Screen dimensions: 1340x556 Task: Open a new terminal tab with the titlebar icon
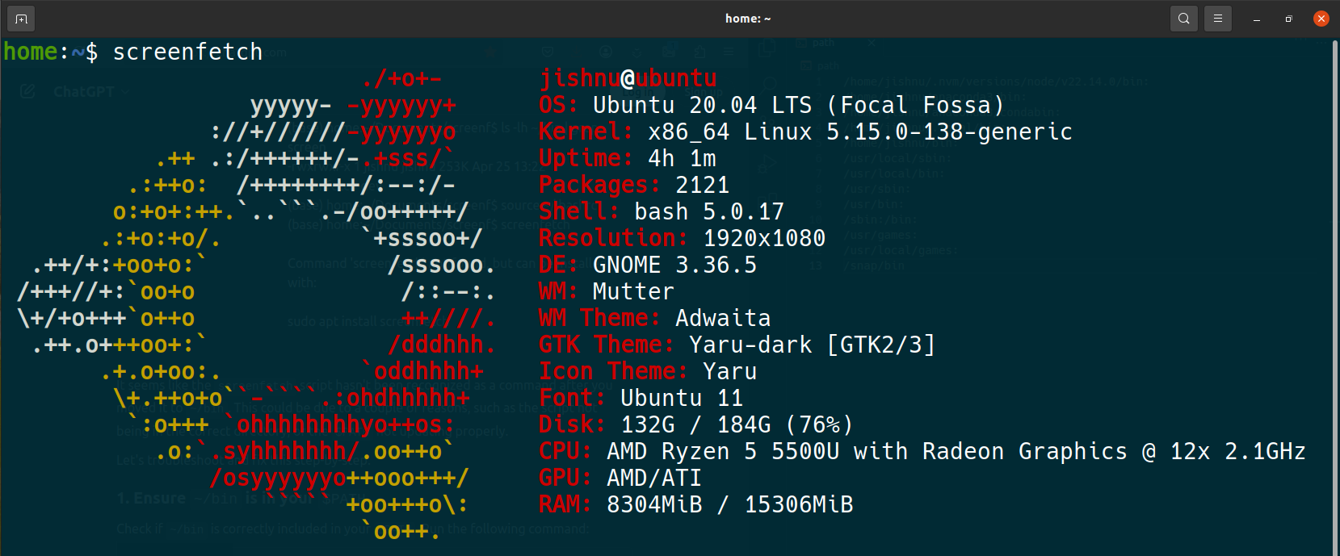(21, 19)
